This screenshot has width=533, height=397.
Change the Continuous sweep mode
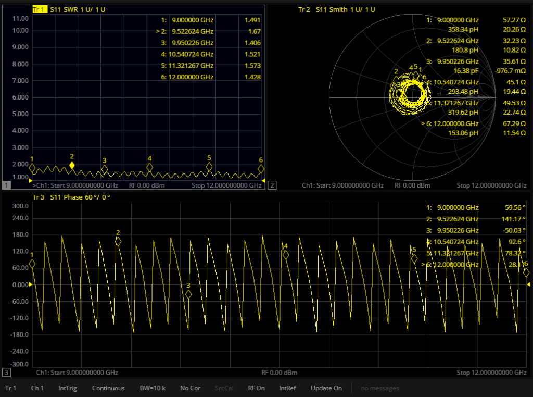tap(108, 388)
